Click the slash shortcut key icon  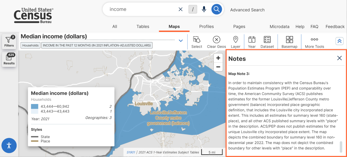coord(193,9)
